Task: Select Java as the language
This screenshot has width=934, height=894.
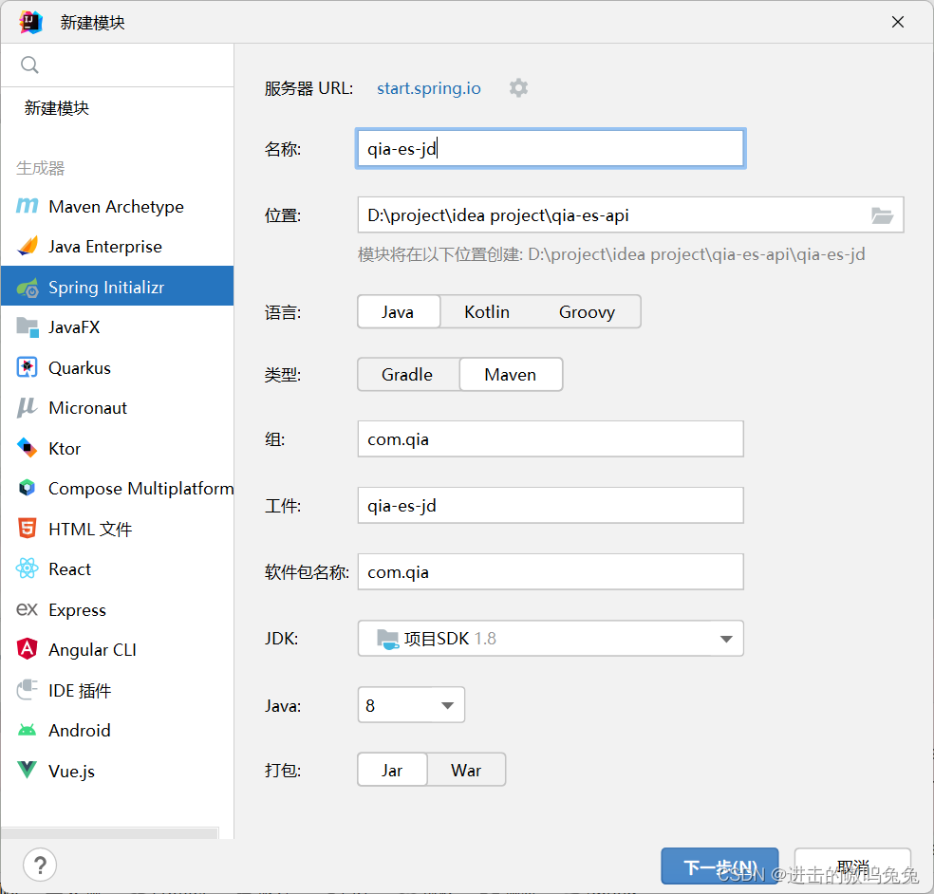Action: click(x=399, y=311)
